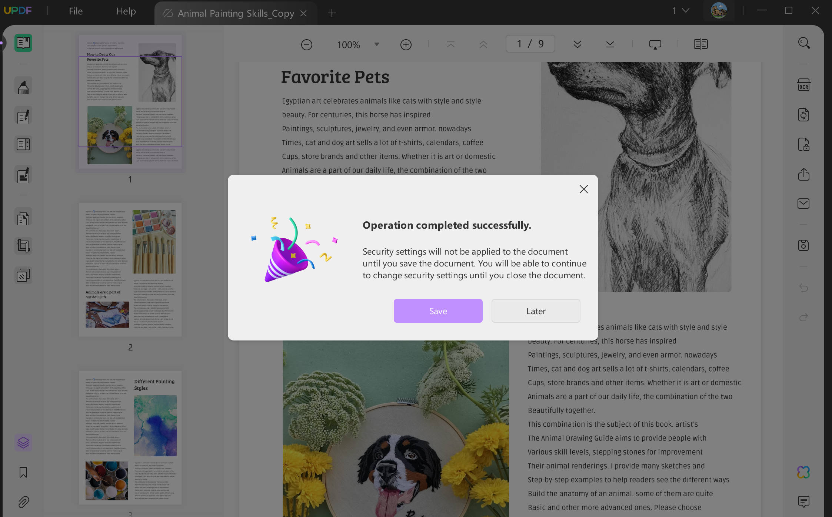Open the document search tool

coord(803,43)
